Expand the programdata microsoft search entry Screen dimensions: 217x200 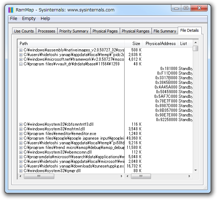[x=21, y=157]
